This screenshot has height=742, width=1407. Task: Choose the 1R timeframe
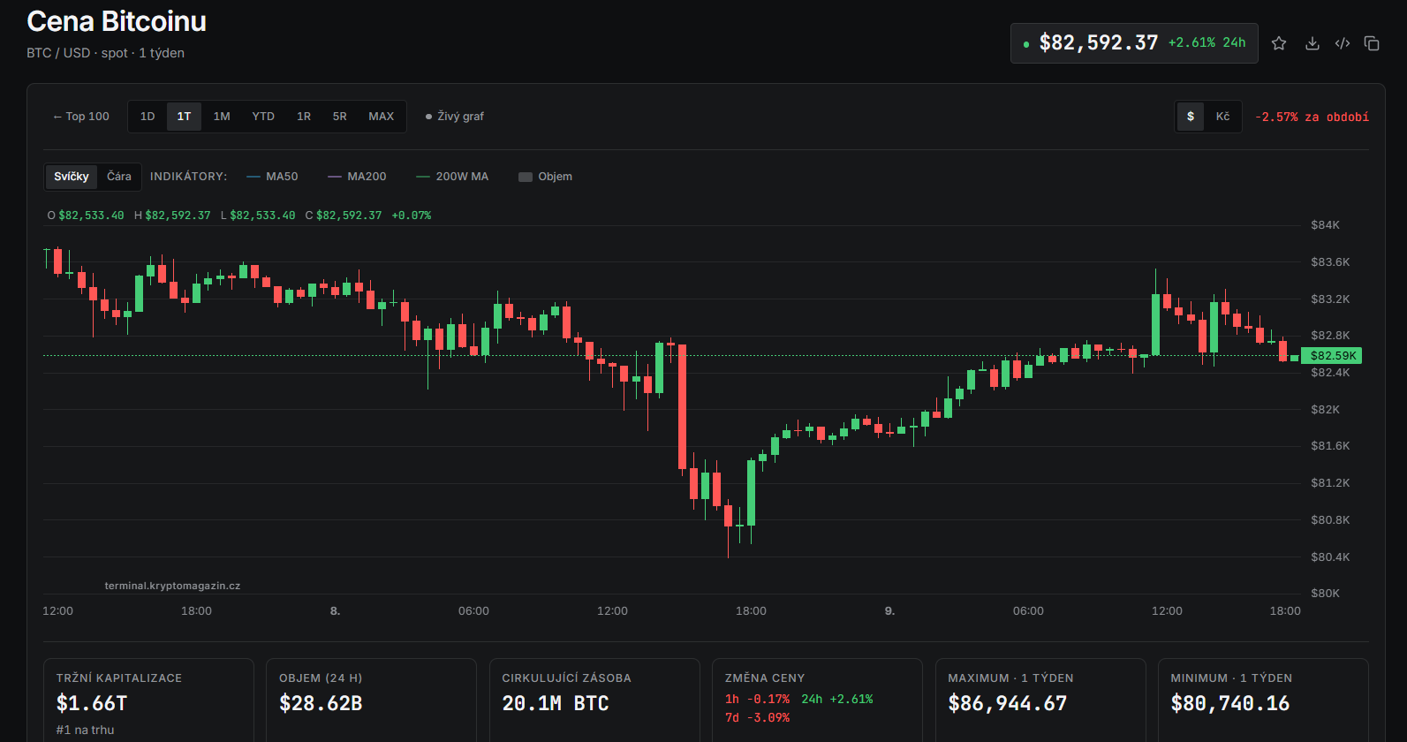[304, 117]
